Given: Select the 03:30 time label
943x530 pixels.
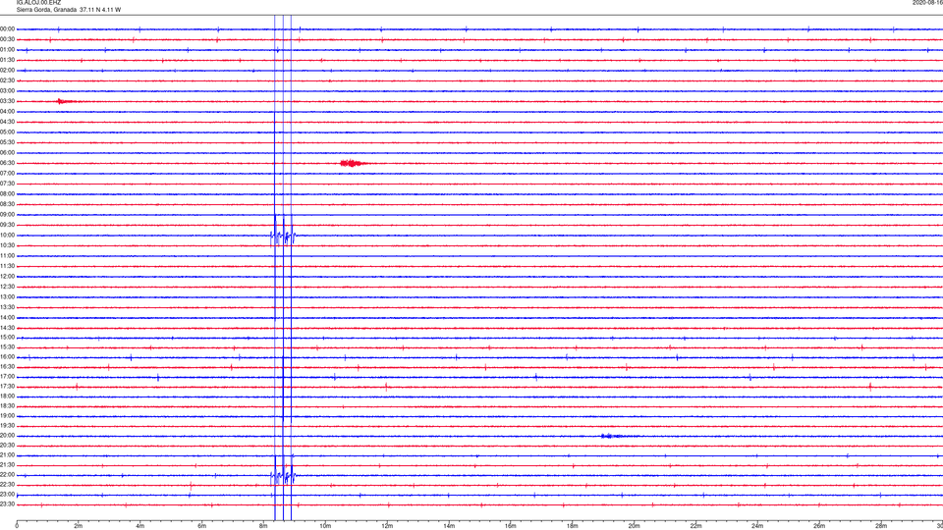Looking at the screenshot, I should [x=7, y=101].
